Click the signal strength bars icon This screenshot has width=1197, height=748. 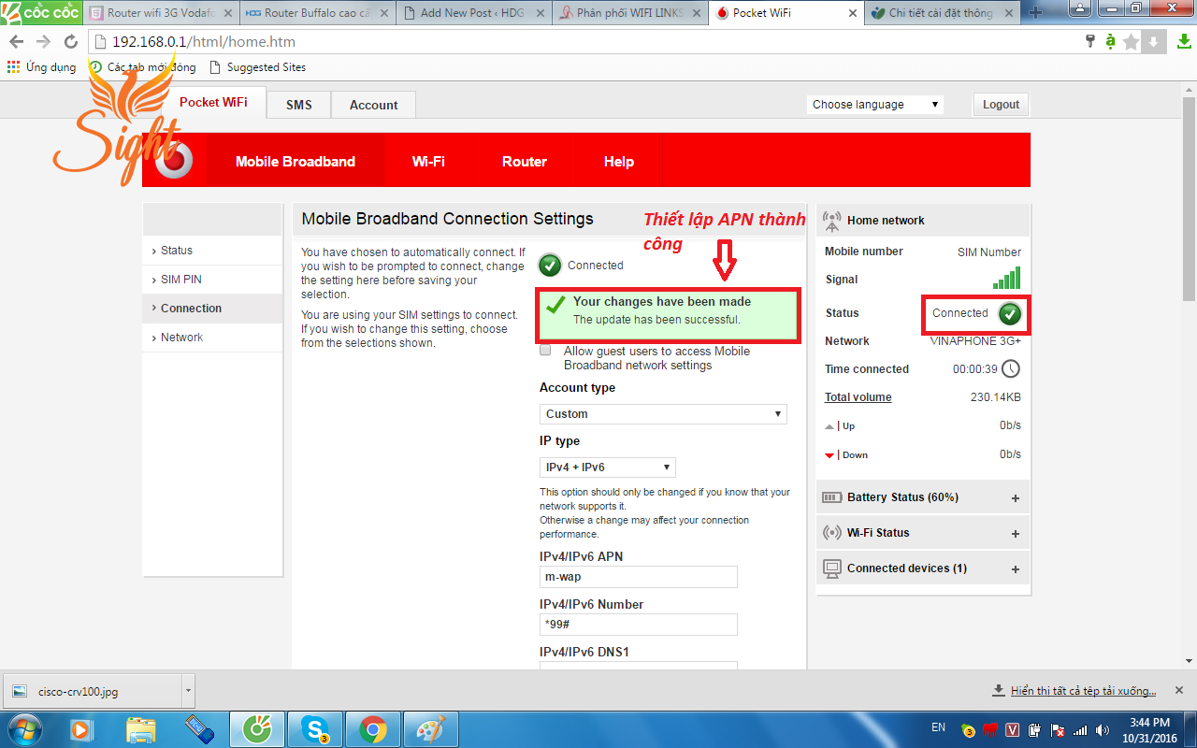click(x=1008, y=278)
